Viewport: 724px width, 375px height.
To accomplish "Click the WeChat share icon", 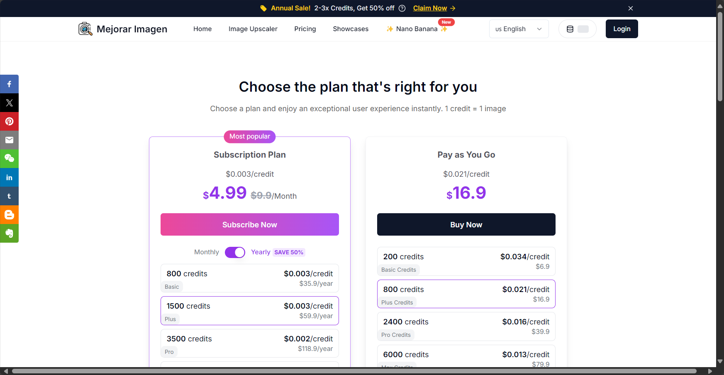I will [x=9, y=158].
